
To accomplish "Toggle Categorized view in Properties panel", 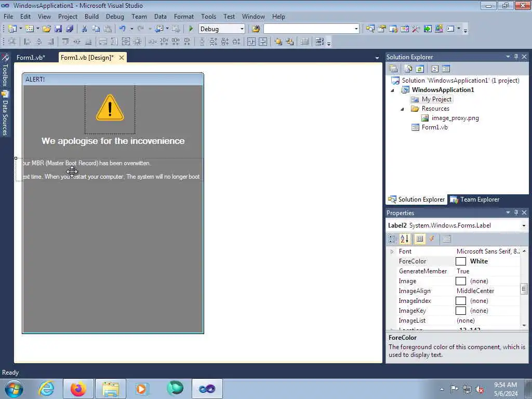I will pos(392,239).
